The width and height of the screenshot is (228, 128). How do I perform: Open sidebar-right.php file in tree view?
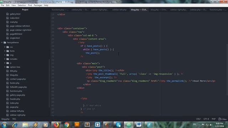point(17,115)
